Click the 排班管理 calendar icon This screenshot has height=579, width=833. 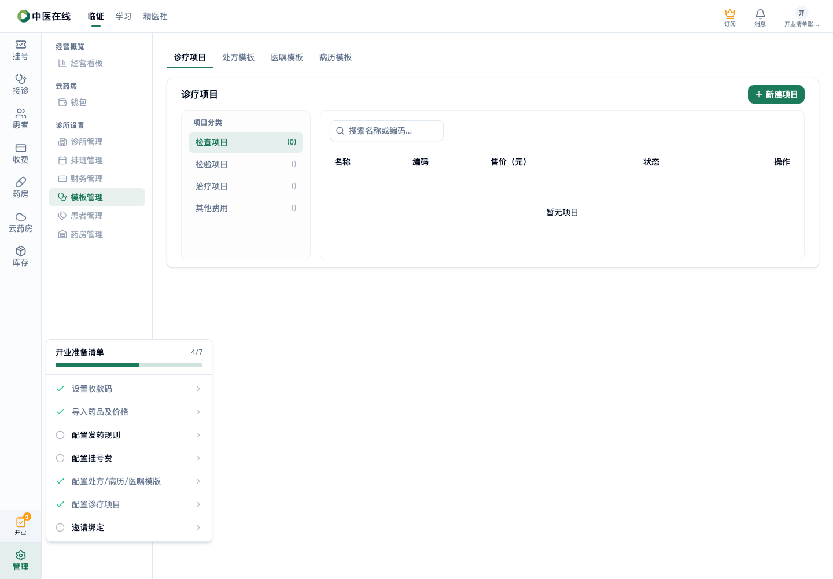(x=62, y=160)
